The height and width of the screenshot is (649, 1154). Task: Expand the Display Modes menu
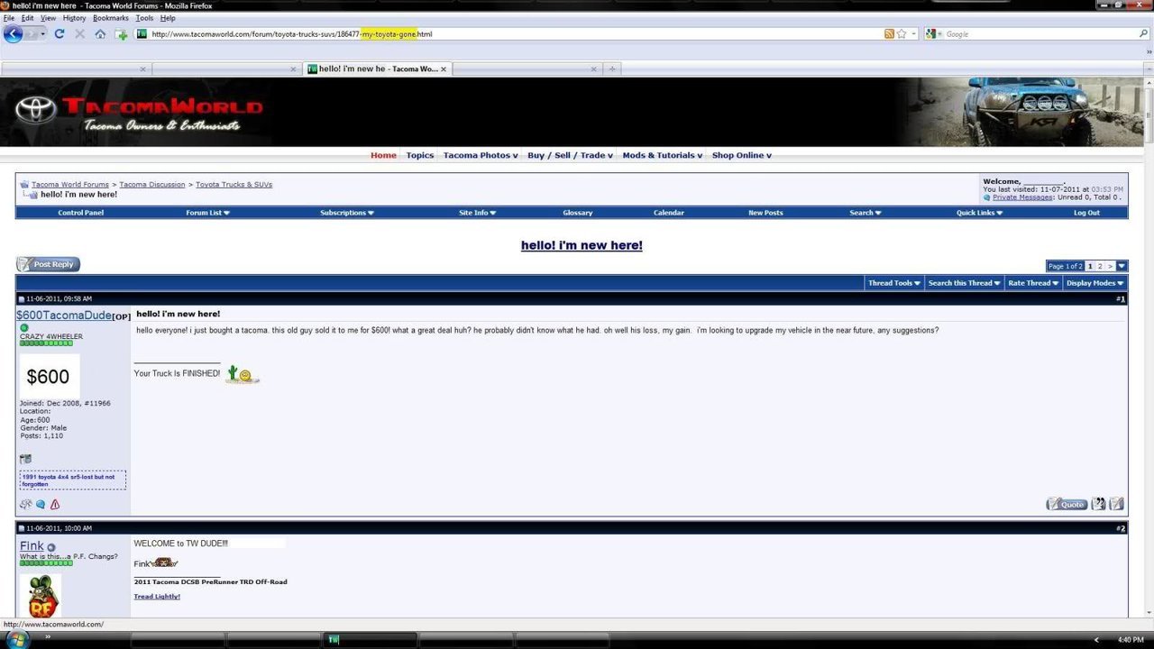pyautogui.click(x=1094, y=283)
